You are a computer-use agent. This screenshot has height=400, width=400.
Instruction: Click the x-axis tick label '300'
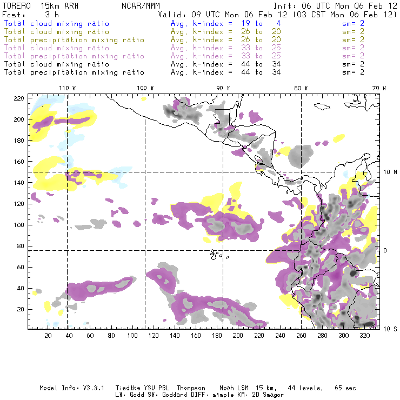coord(344,336)
